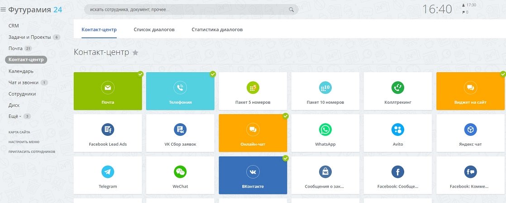Switch to the Контакт-центр tab
This screenshot has width=506, height=203.
[99, 30]
